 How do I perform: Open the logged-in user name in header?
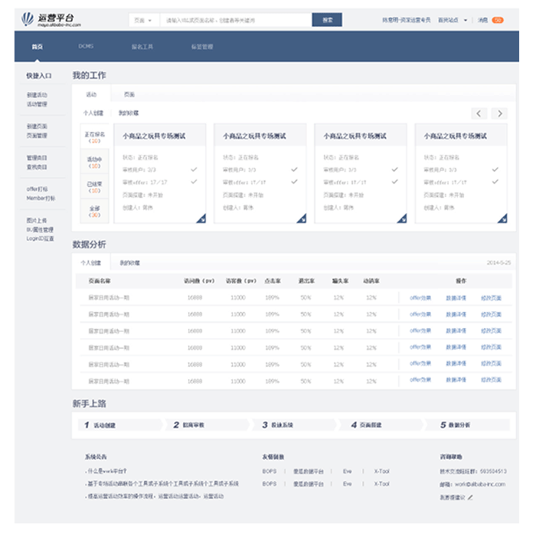(x=407, y=21)
